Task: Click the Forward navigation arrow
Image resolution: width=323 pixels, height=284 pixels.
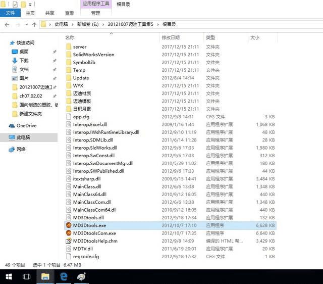Action: tap(18, 25)
